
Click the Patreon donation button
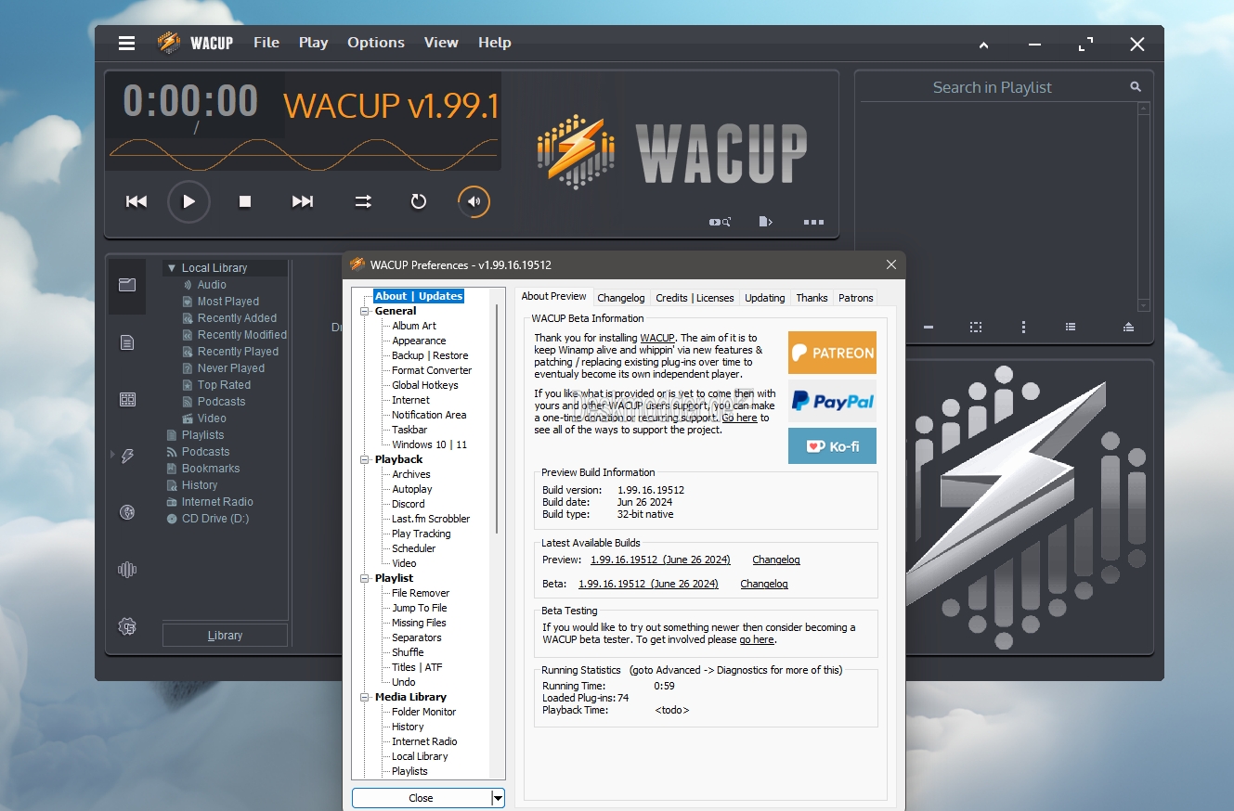(832, 353)
